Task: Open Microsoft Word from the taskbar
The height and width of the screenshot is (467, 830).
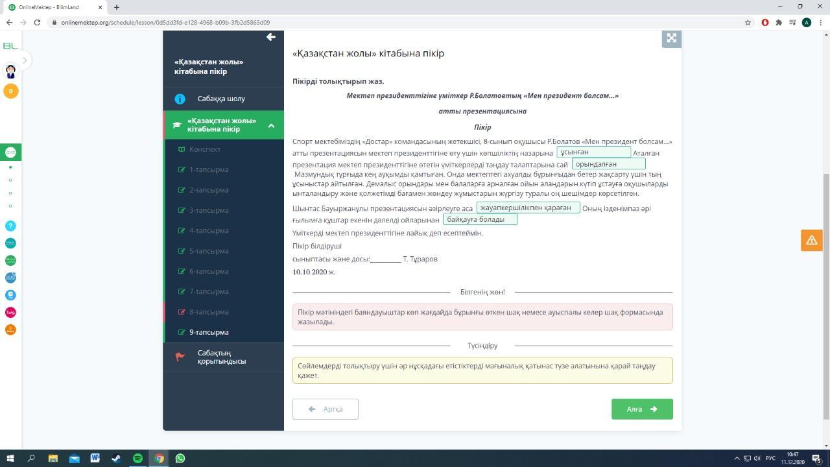Action: [x=95, y=459]
